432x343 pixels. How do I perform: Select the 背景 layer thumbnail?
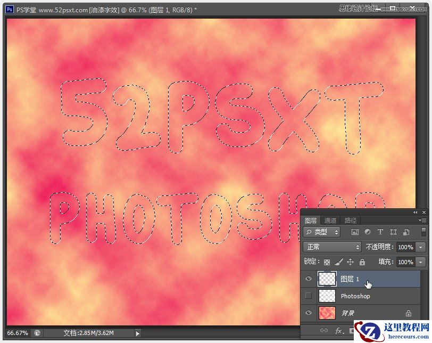[x=327, y=313]
